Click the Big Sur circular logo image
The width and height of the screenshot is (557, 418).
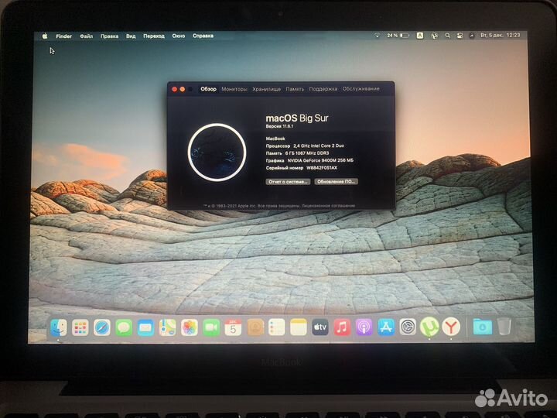[217, 152]
